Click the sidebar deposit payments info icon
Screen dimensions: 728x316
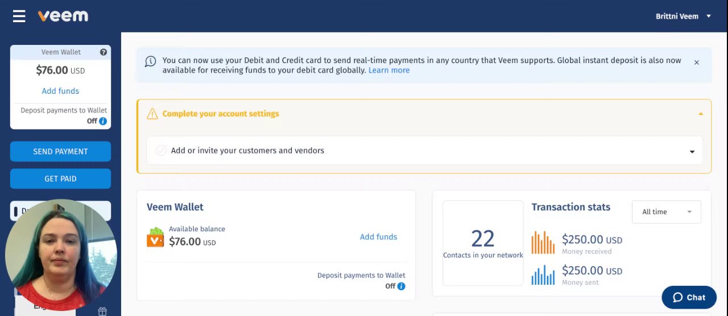(x=103, y=121)
